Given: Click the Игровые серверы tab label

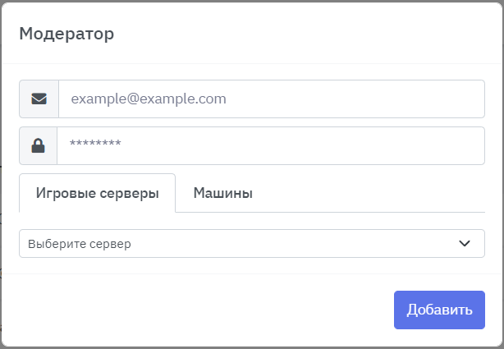Looking at the screenshot, I should pos(97,194).
